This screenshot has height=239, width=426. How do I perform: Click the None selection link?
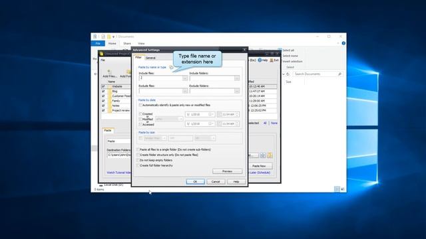pyautogui.click(x=274, y=123)
